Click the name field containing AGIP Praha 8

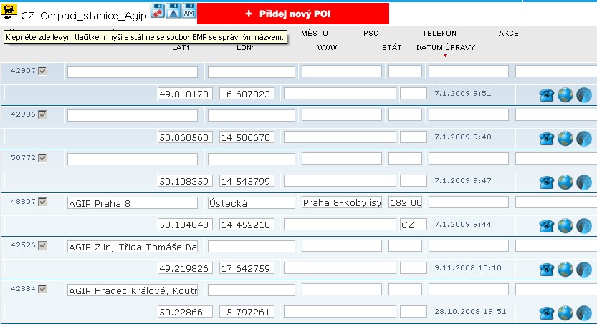click(133, 203)
